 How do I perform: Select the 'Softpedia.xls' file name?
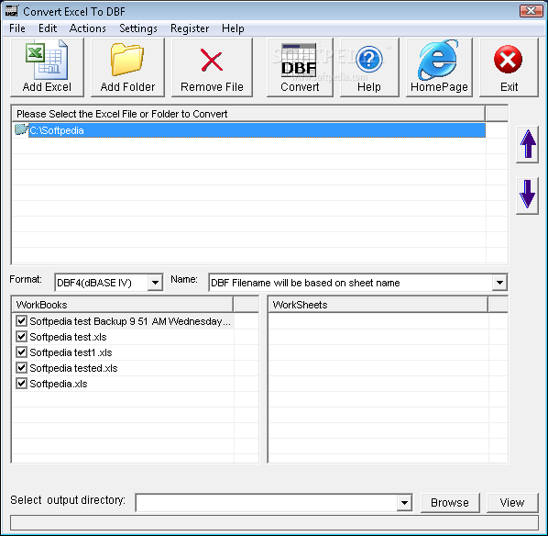(59, 384)
